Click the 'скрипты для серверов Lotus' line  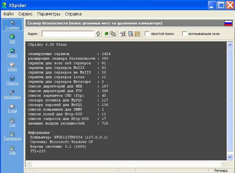click(67, 77)
